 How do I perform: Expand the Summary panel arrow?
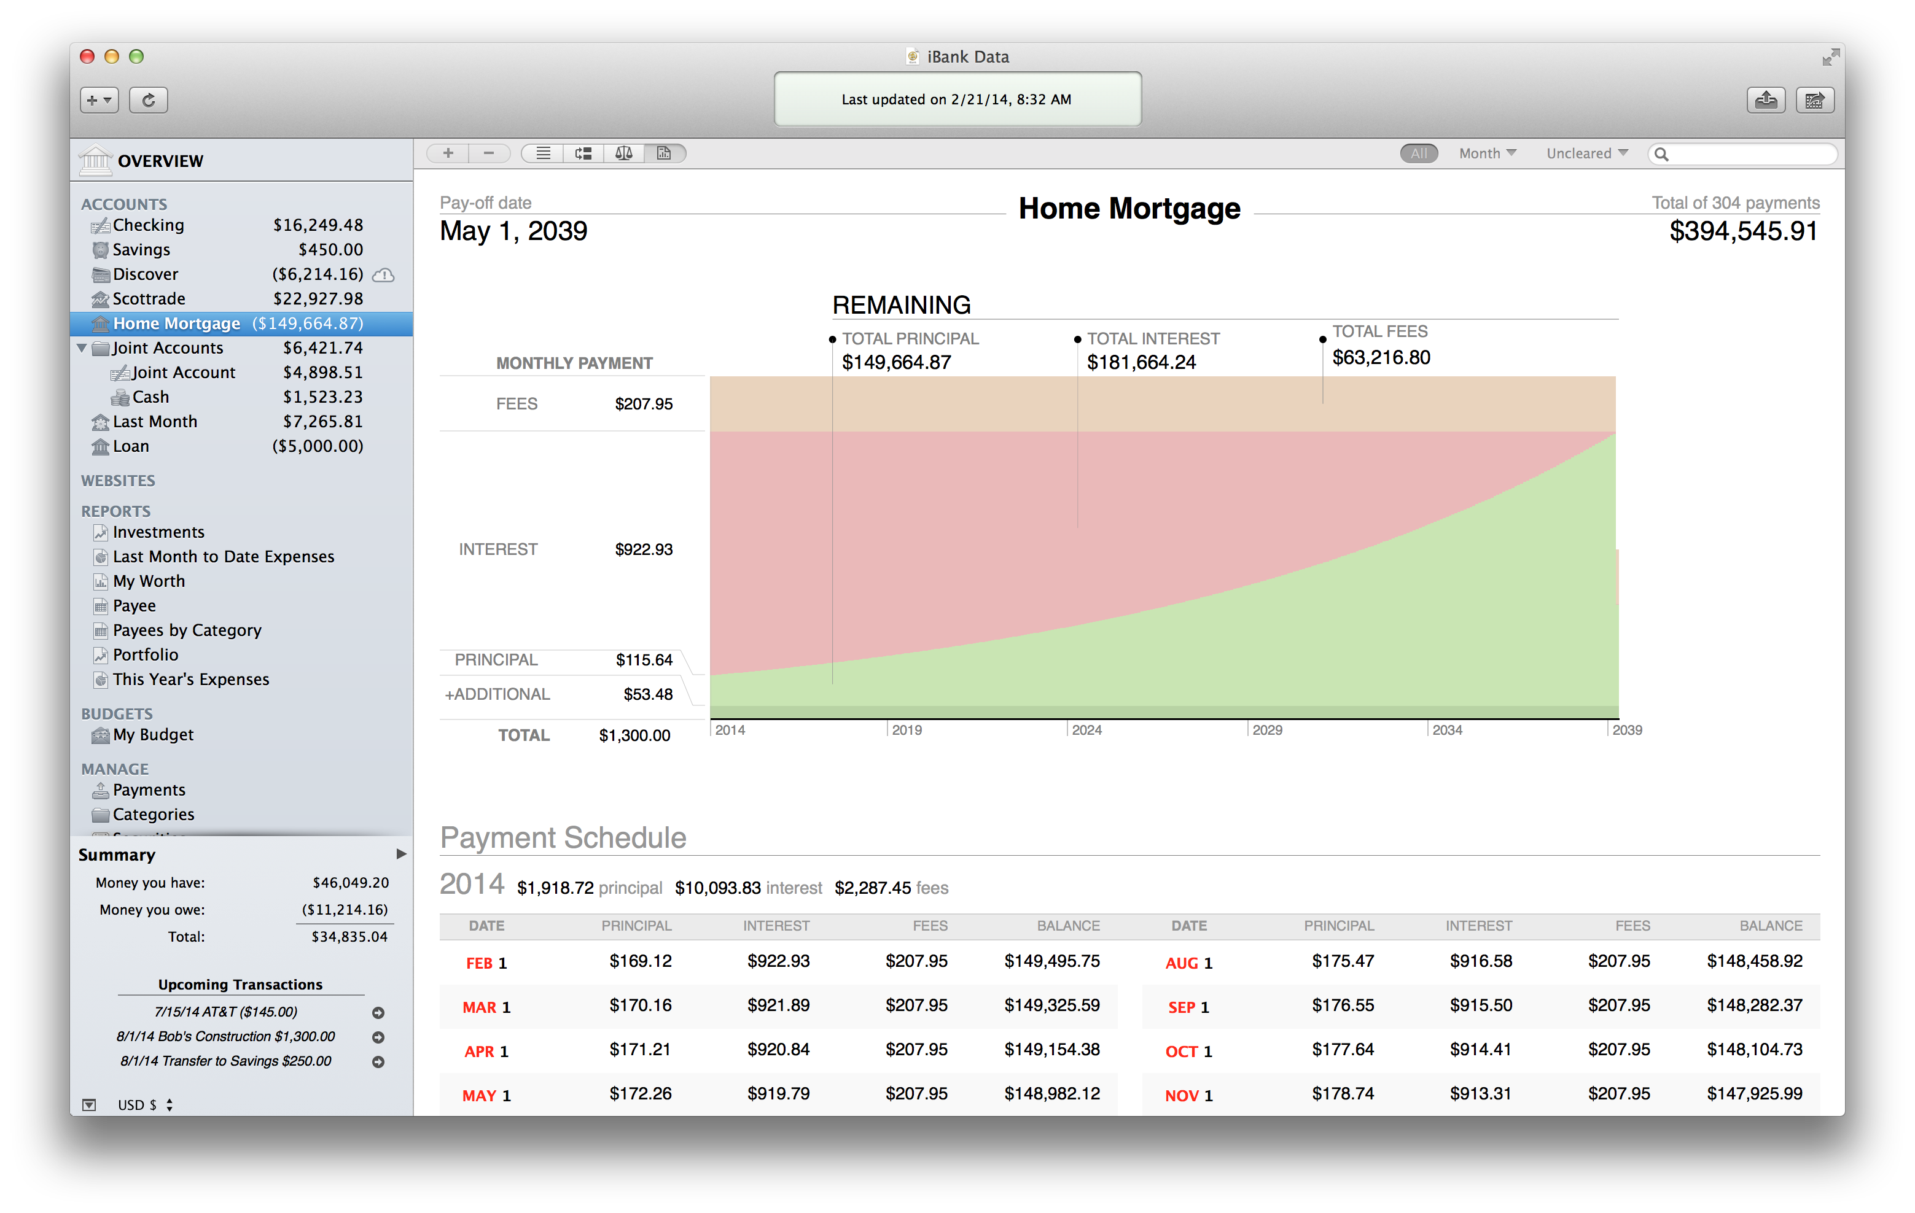click(x=401, y=854)
